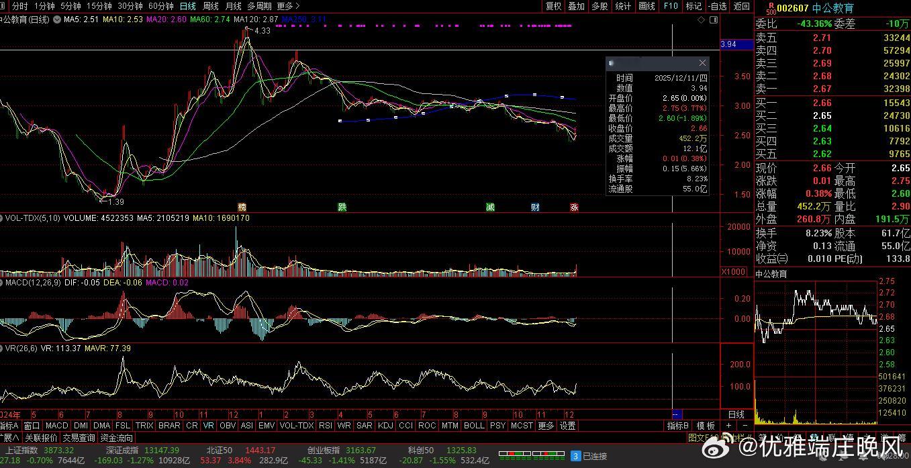Click the diamond icon above the chart

(x=702, y=20)
